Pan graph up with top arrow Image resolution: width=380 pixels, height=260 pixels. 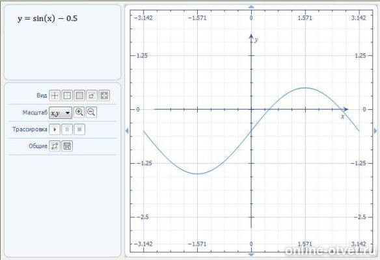[251, 7]
